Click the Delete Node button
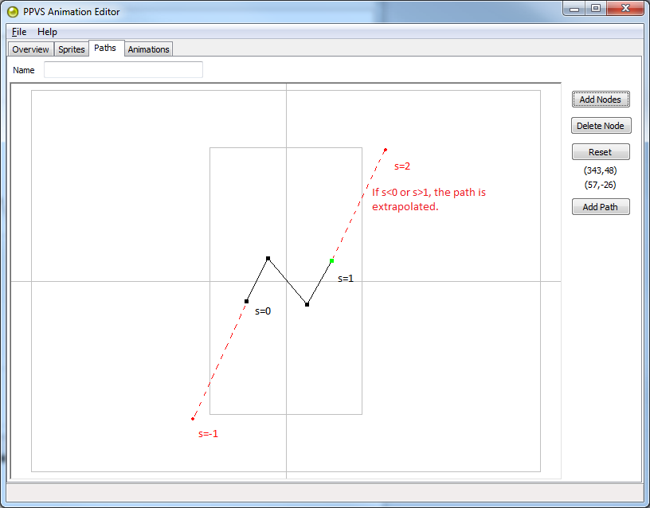This screenshot has width=650, height=508. pyautogui.click(x=601, y=126)
